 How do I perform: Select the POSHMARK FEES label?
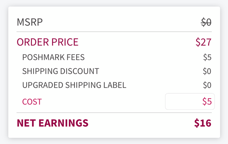pyautogui.click(x=53, y=57)
